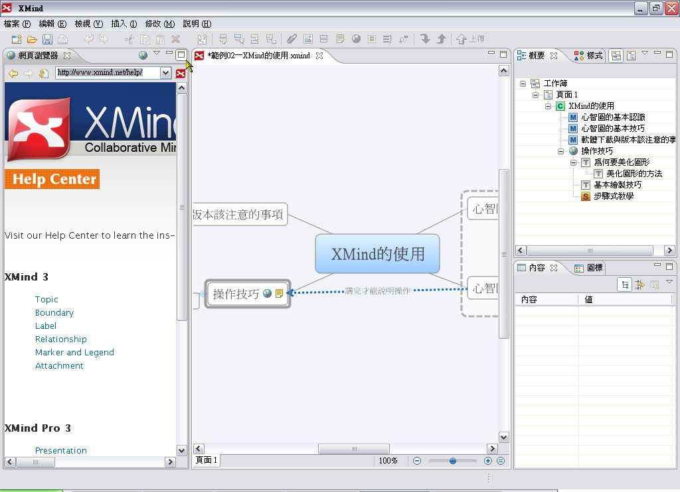
Task: Click the Paste clipboard icon
Action: (x=160, y=39)
